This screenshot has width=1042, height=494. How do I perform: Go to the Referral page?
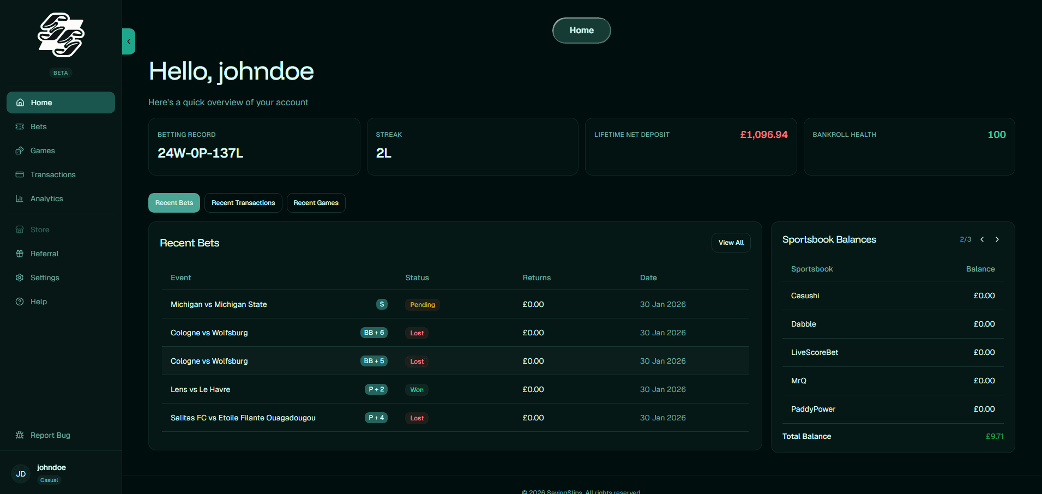click(x=44, y=253)
